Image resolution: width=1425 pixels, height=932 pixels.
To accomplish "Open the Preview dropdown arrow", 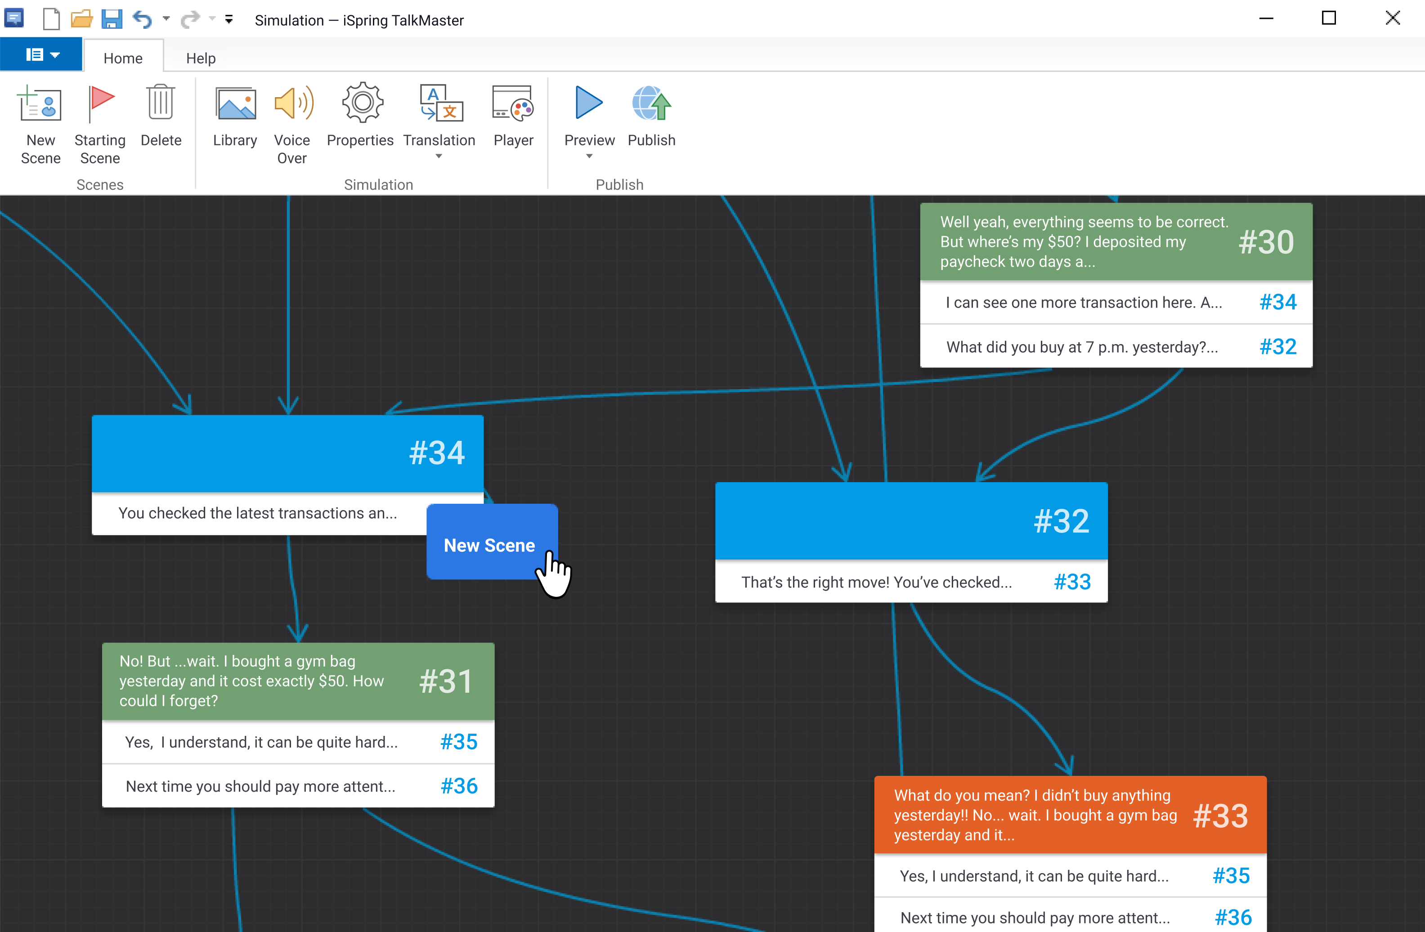I will 589,156.
